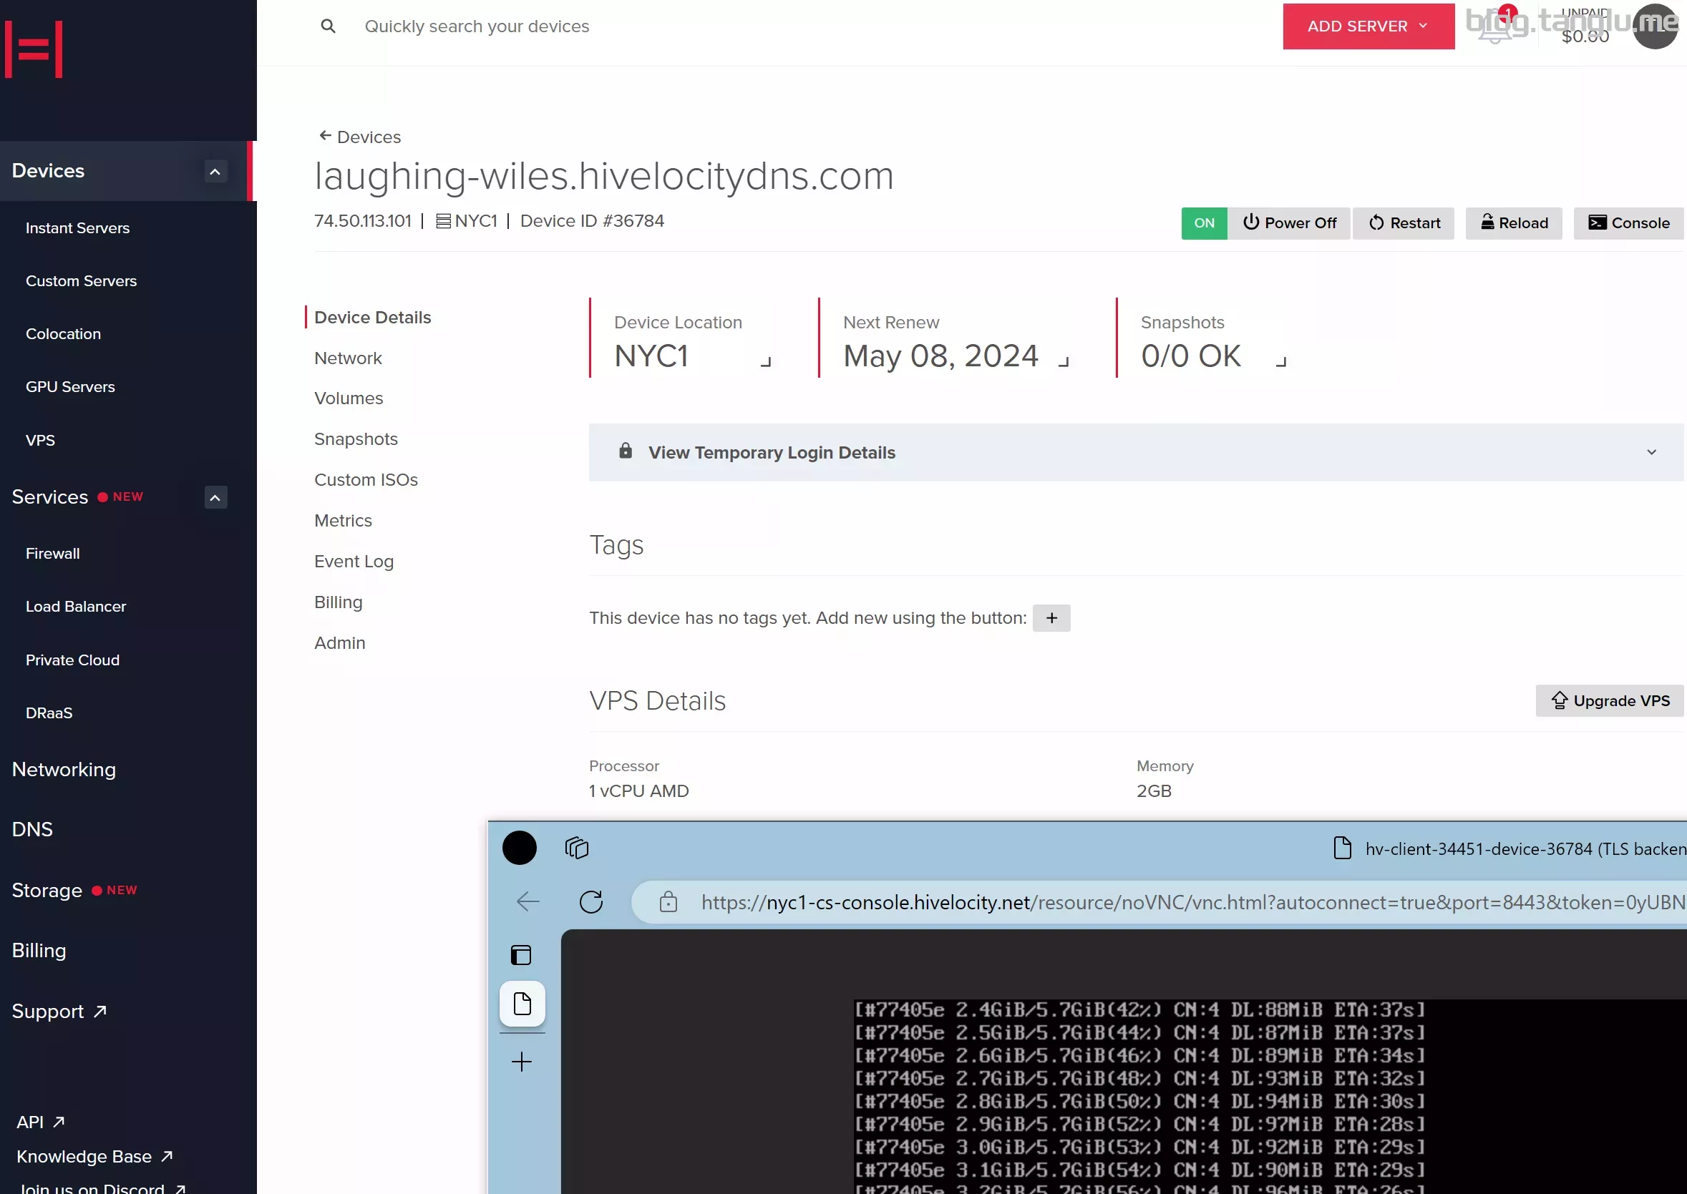Open the browser tab groups icon

tap(577, 848)
